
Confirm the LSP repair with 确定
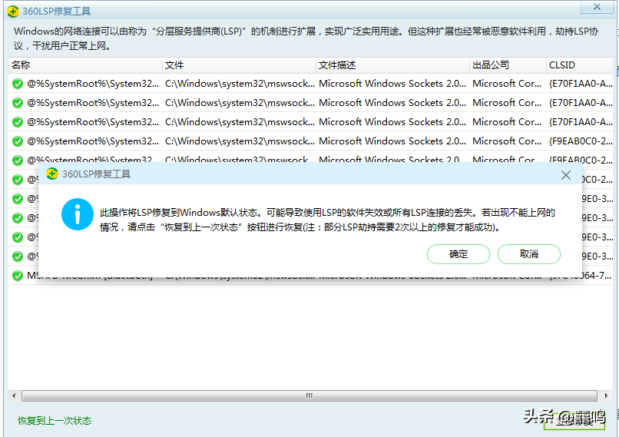(x=458, y=254)
